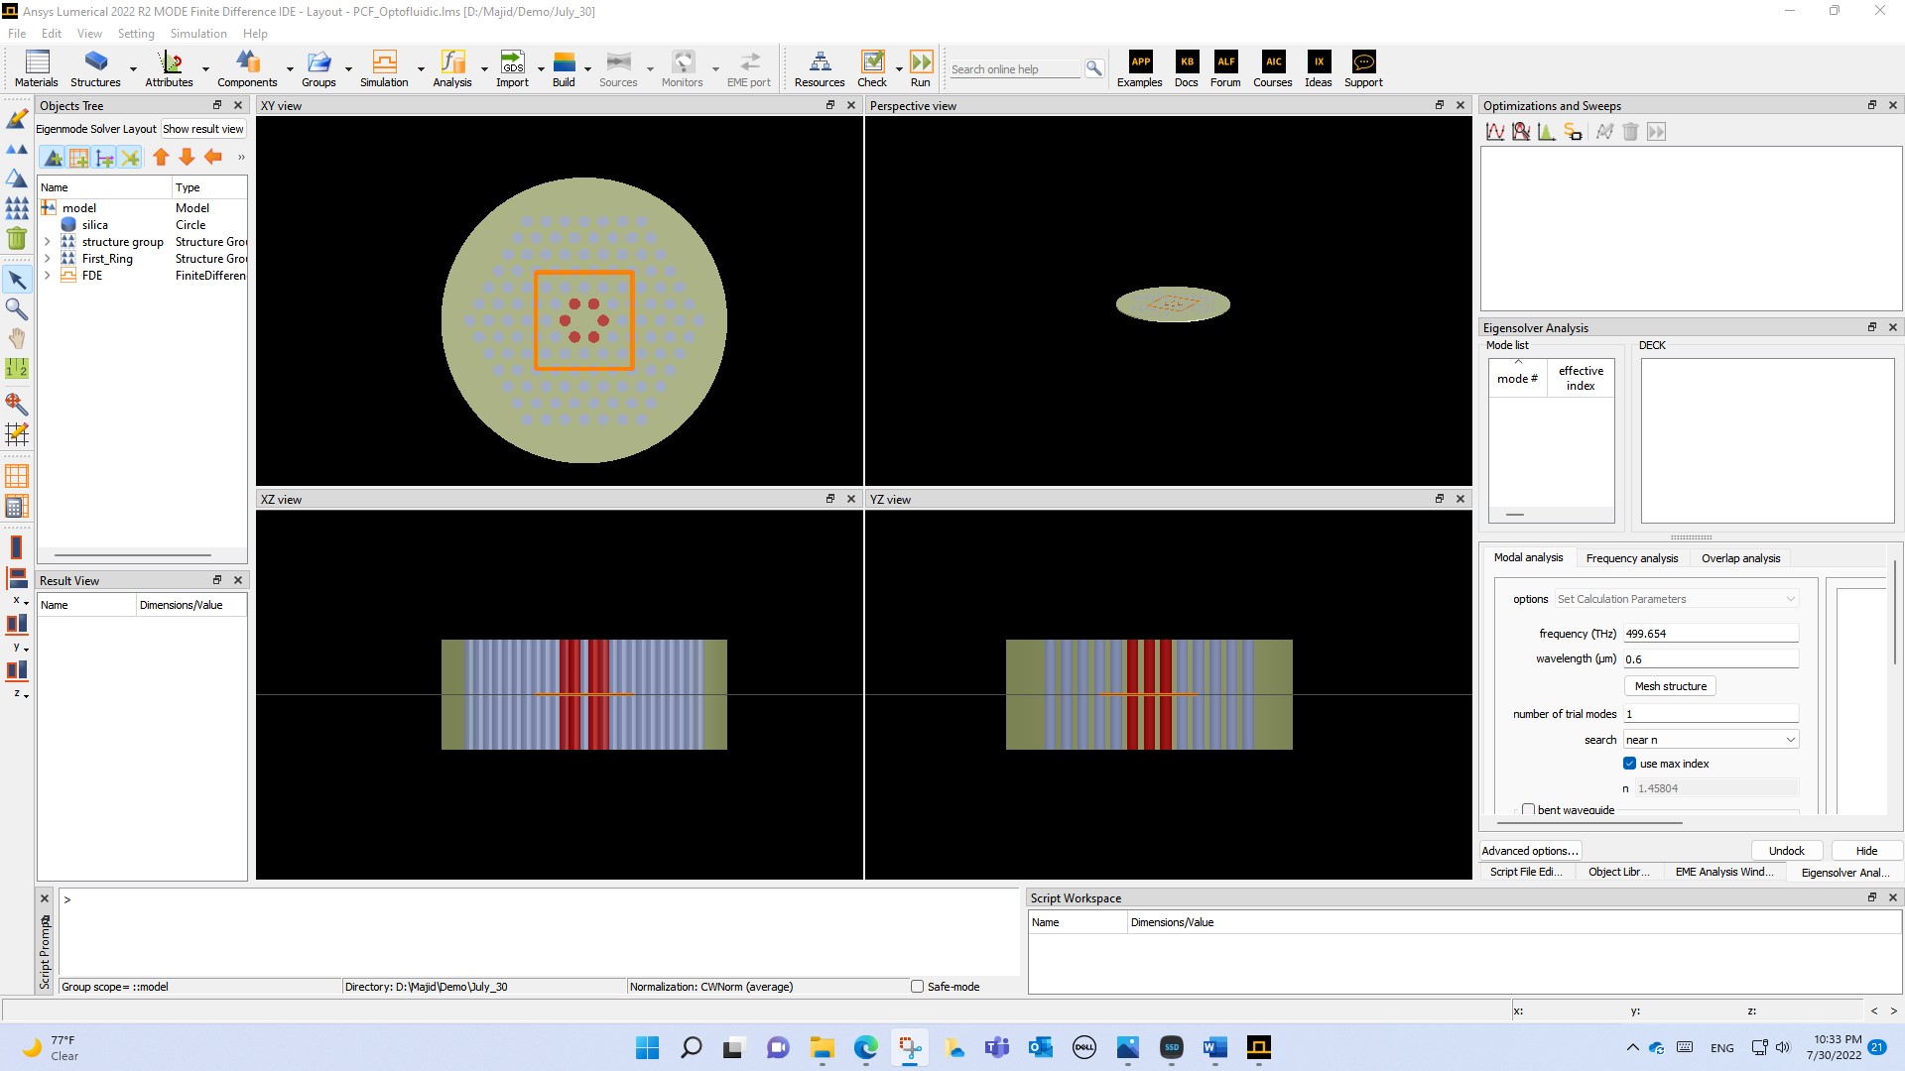Open the GDS Import icon
This screenshot has height=1071, width=1905.
[512, 62]
